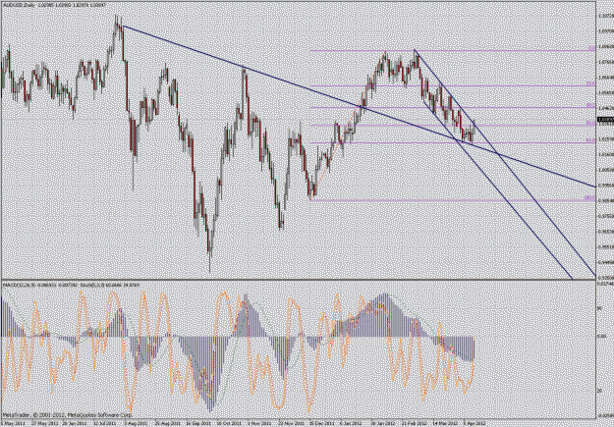
Task: Click the highest candle at July 2011 peak
Action: [x=116, y=25]
